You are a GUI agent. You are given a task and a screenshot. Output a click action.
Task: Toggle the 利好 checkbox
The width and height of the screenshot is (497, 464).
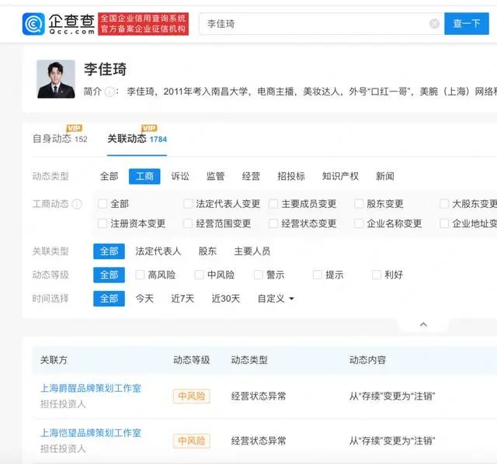[377, 275]
